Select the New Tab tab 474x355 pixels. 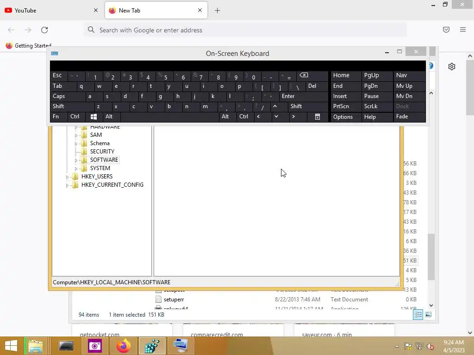point(156,11)
